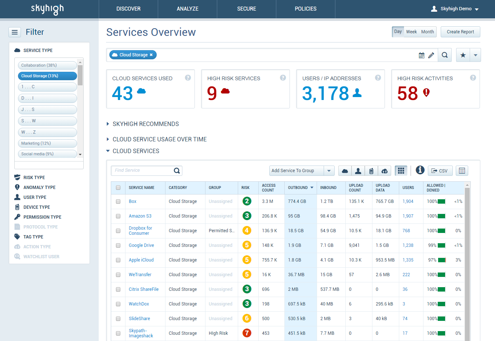Viewport: 495px width, 341px height.
Task: Click the Find Service magnifier icon
Action: pyautogui.click(x=177, y=171)
